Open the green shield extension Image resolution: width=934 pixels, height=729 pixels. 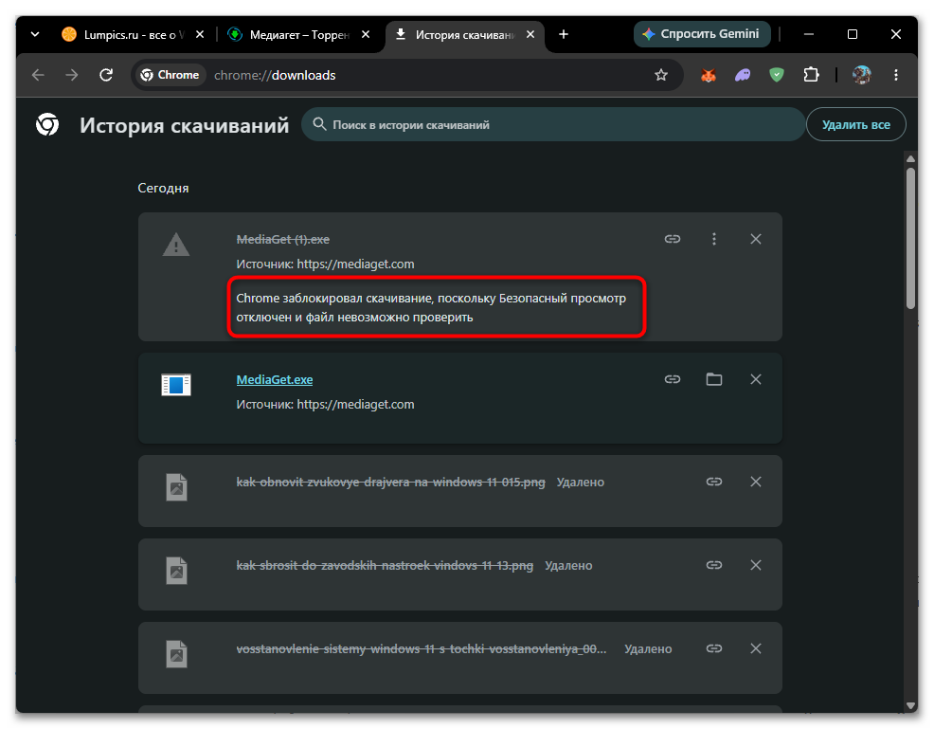[x=776, y=75]
